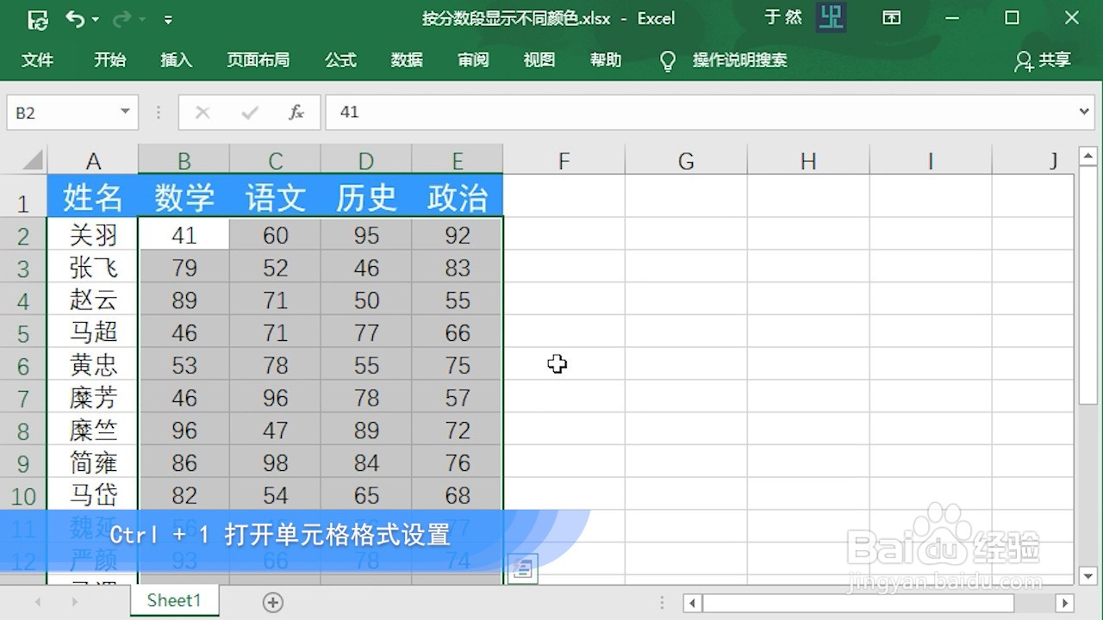The image size is (1103, 620).
Task: Click the Cancel (X) icon in formula bar
Action: pyautogui.click(x=203, y=112)
